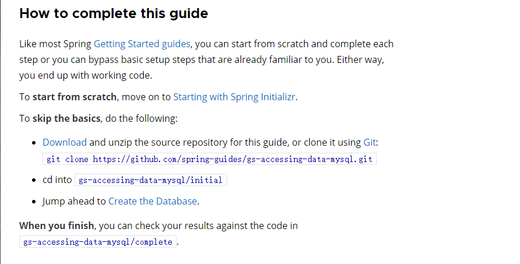Image resolution: width=520 pixels, height=264 pixels.
Task: Click the "cd into" text
Action: tap(57, 180)
